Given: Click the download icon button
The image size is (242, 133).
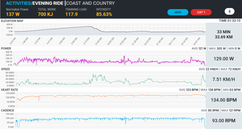Looking at the screenshot, I should pyautogui.click(x=229, y=11).
